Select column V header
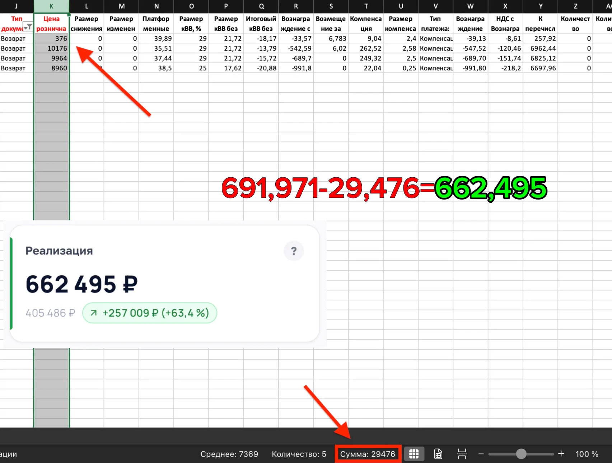This screenshot has width=612, height=463. [x=435, y=6]
